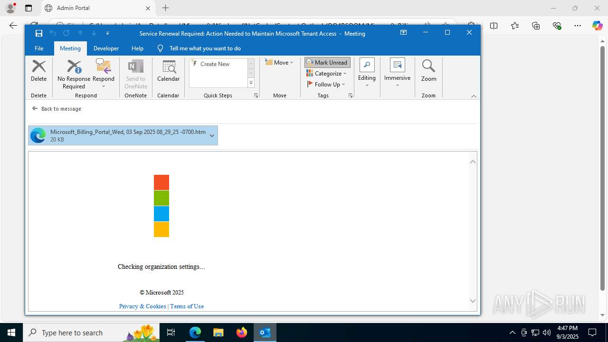Open the Editing dropdown

pos(367,73)
